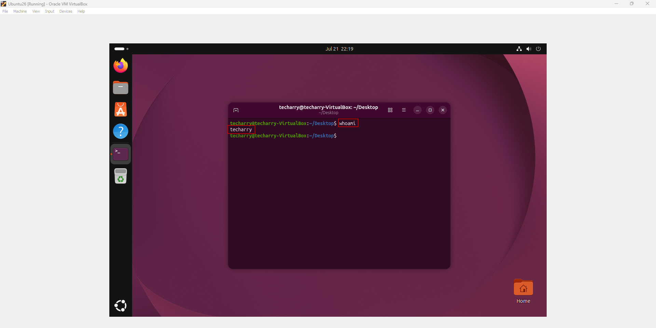Open the VirtualBox File menu
Viewport: 656px width, 328px height.
pyautogui.click(x=5, y=11)
